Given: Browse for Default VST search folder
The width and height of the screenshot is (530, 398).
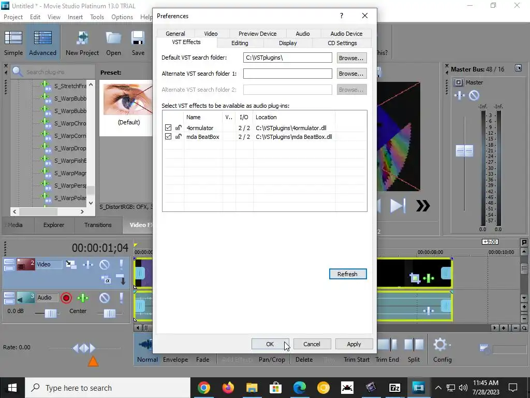Looking at the screenshot, I should (x=351, y=58).
